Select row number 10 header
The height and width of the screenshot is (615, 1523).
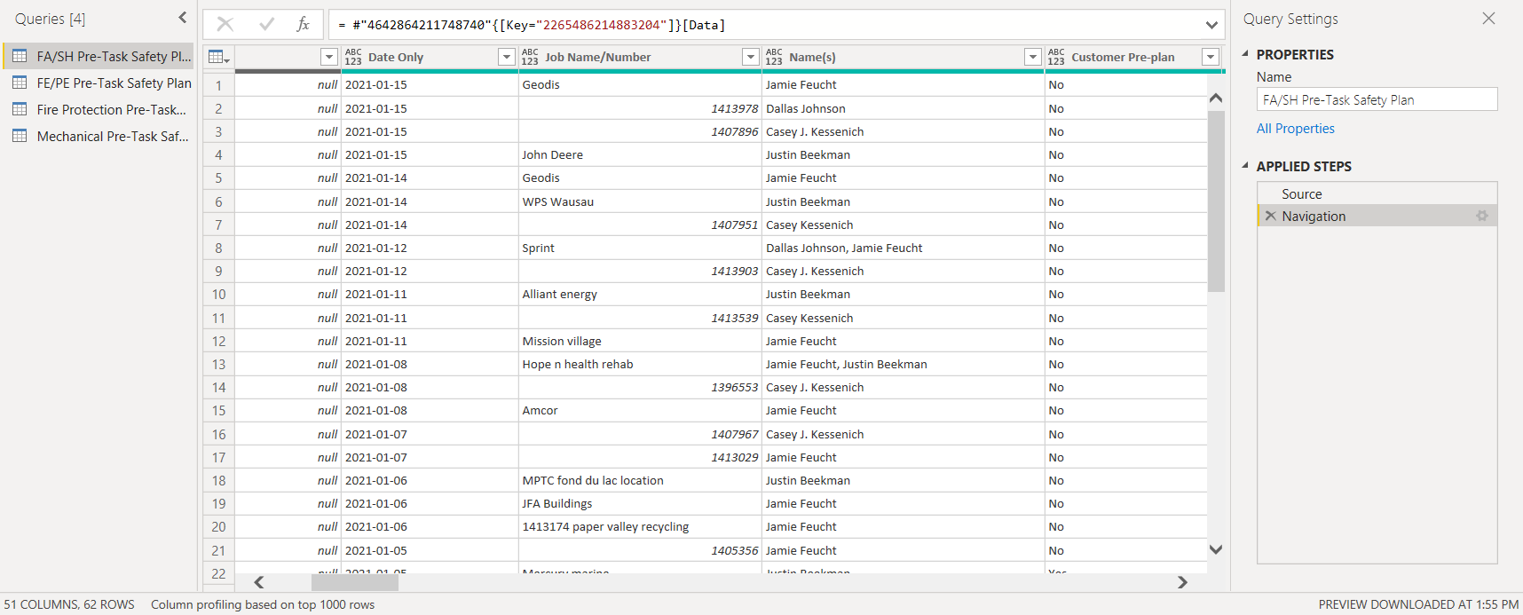tap(218, 294)
